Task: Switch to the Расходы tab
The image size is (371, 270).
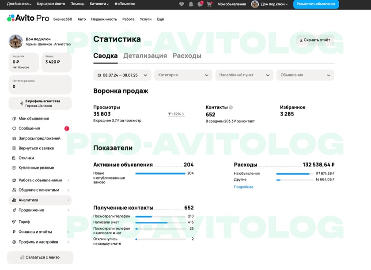Action: pyautogui.click(x=187, y=56)
